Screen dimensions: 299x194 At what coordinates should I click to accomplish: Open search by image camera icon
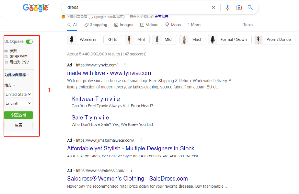pos(239,7)
